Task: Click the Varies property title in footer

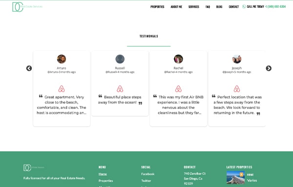Action: [252, 181]
